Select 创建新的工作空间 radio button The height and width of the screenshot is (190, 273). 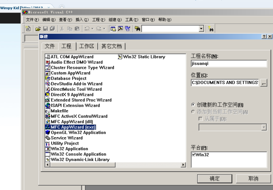click(x=193, y=105)
